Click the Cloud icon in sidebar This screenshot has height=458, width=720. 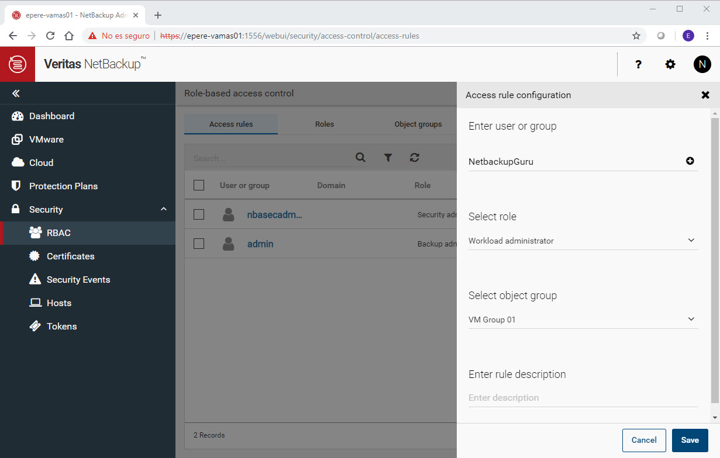pyautogui.click(x=18, y=162)
